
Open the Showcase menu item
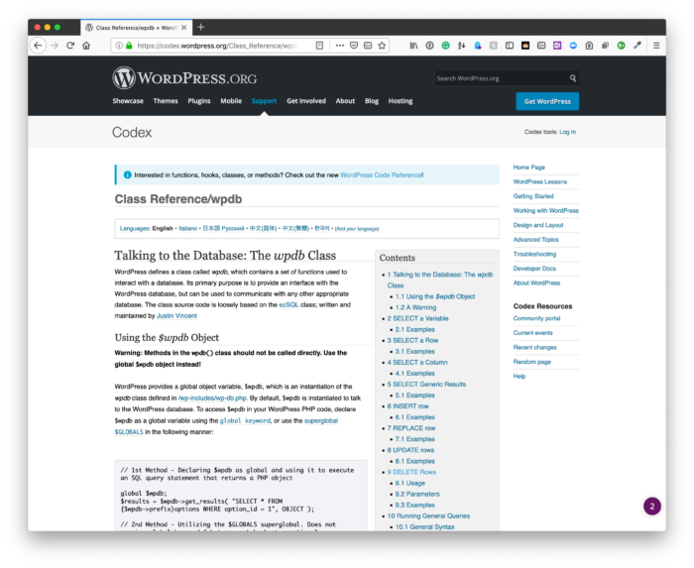128,101
